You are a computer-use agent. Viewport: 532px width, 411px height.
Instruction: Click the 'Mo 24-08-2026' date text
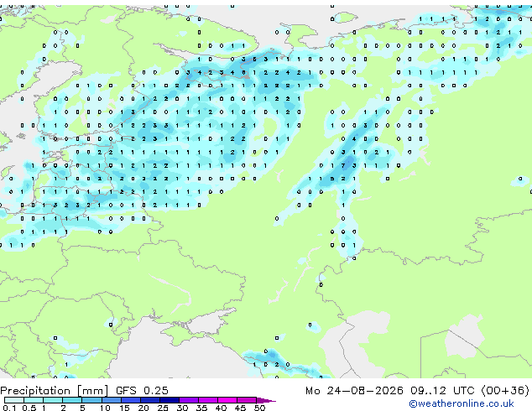[354, 391]
